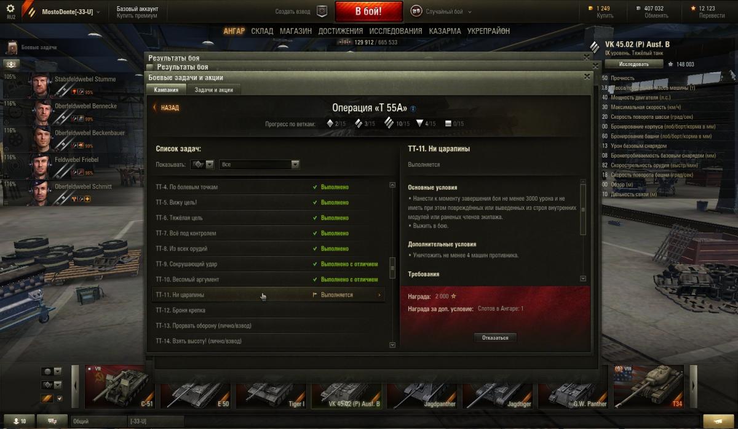The width and height of the screenshot is (738, 429).
Task: Click the Боевые задачи icon
Action: click(x=12, y=47)
